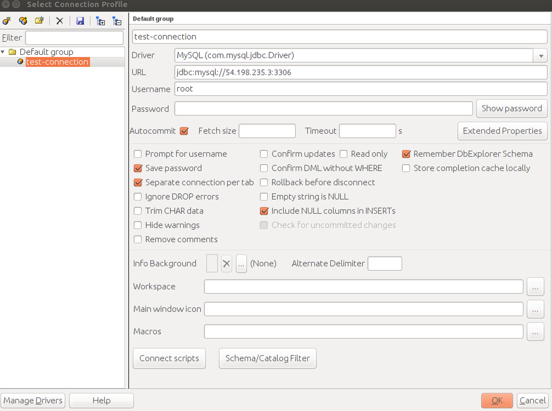Open the Driver dropdown list
This screenshot has height=411, width=552.
(x=540, y=55)
